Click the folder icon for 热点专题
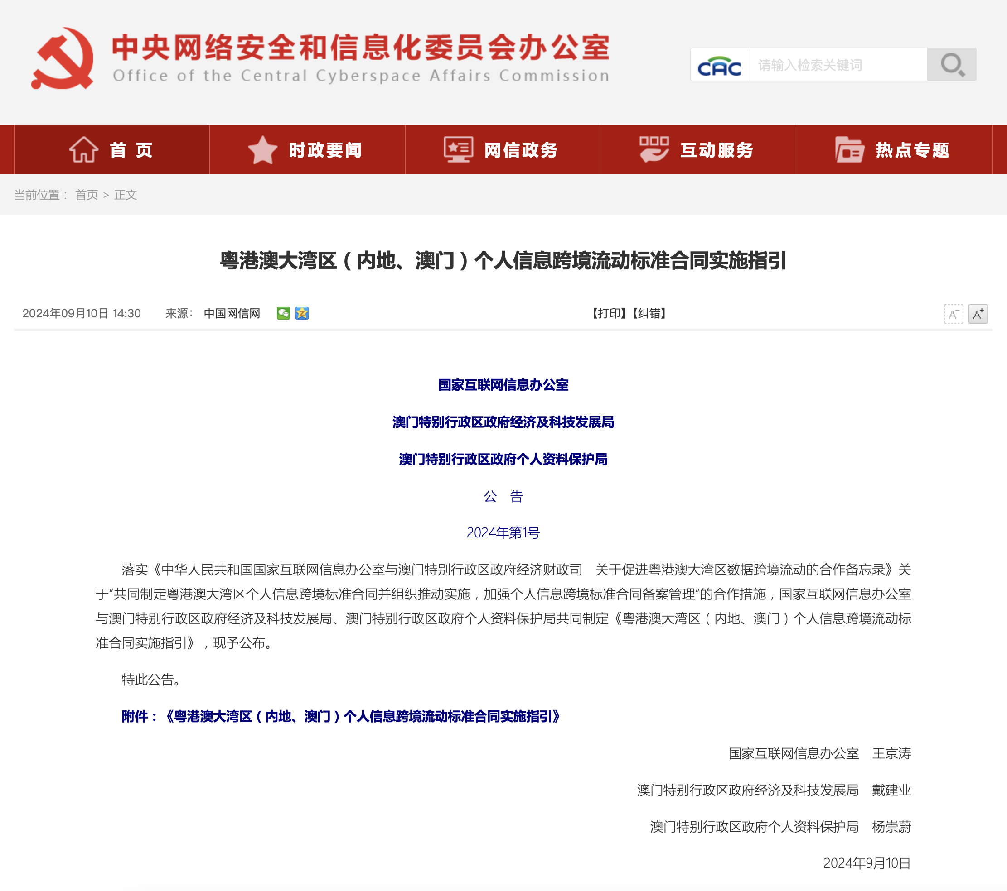 (x=849, y=150)
